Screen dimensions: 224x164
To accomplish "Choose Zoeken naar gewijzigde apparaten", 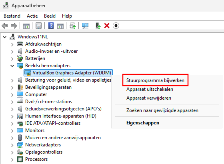I will (x=162, y=110).
